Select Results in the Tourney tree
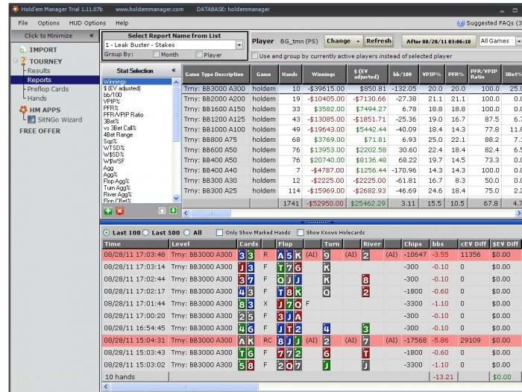This screenshot has height=392, width=522. point(39,71)
